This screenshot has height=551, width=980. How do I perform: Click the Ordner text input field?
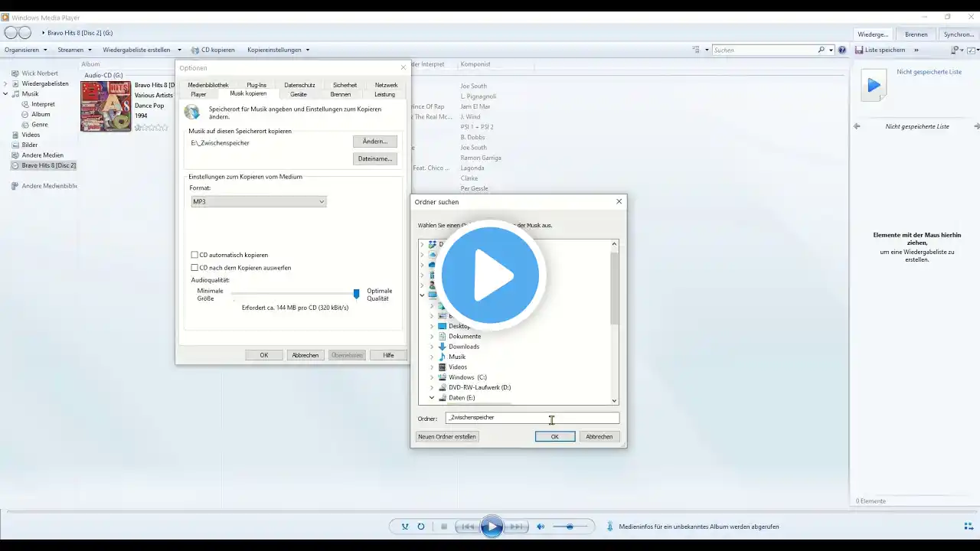532,418
